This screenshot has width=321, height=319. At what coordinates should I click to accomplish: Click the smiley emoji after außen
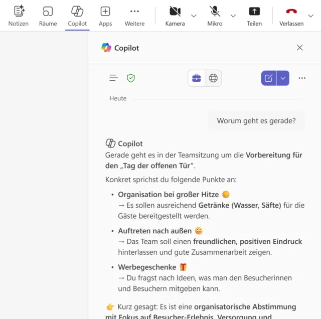(199, 231)
